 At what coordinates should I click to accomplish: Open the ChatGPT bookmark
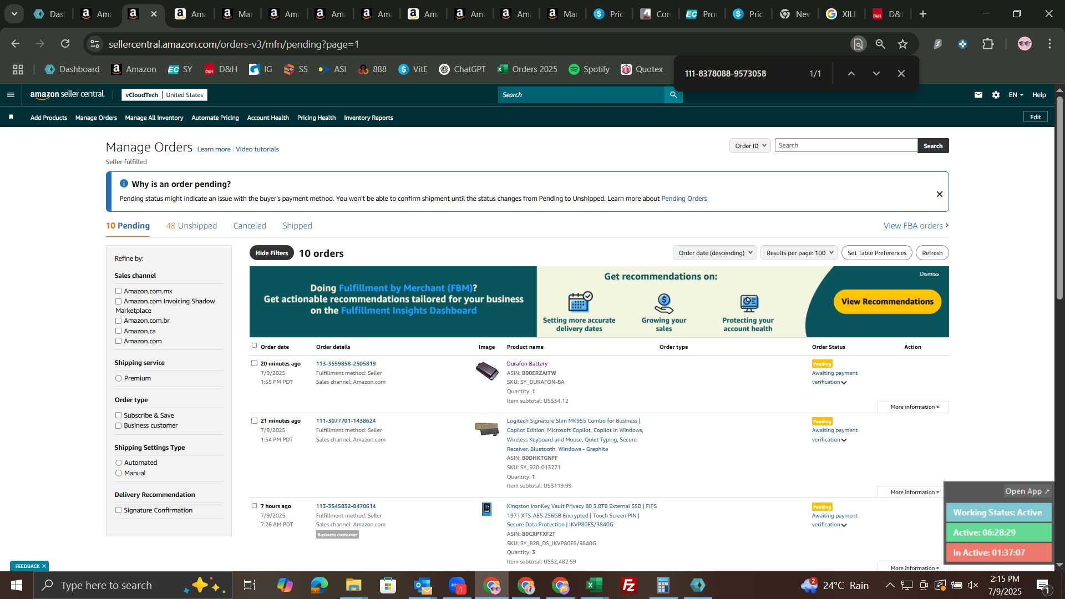[x=462, y=69]
